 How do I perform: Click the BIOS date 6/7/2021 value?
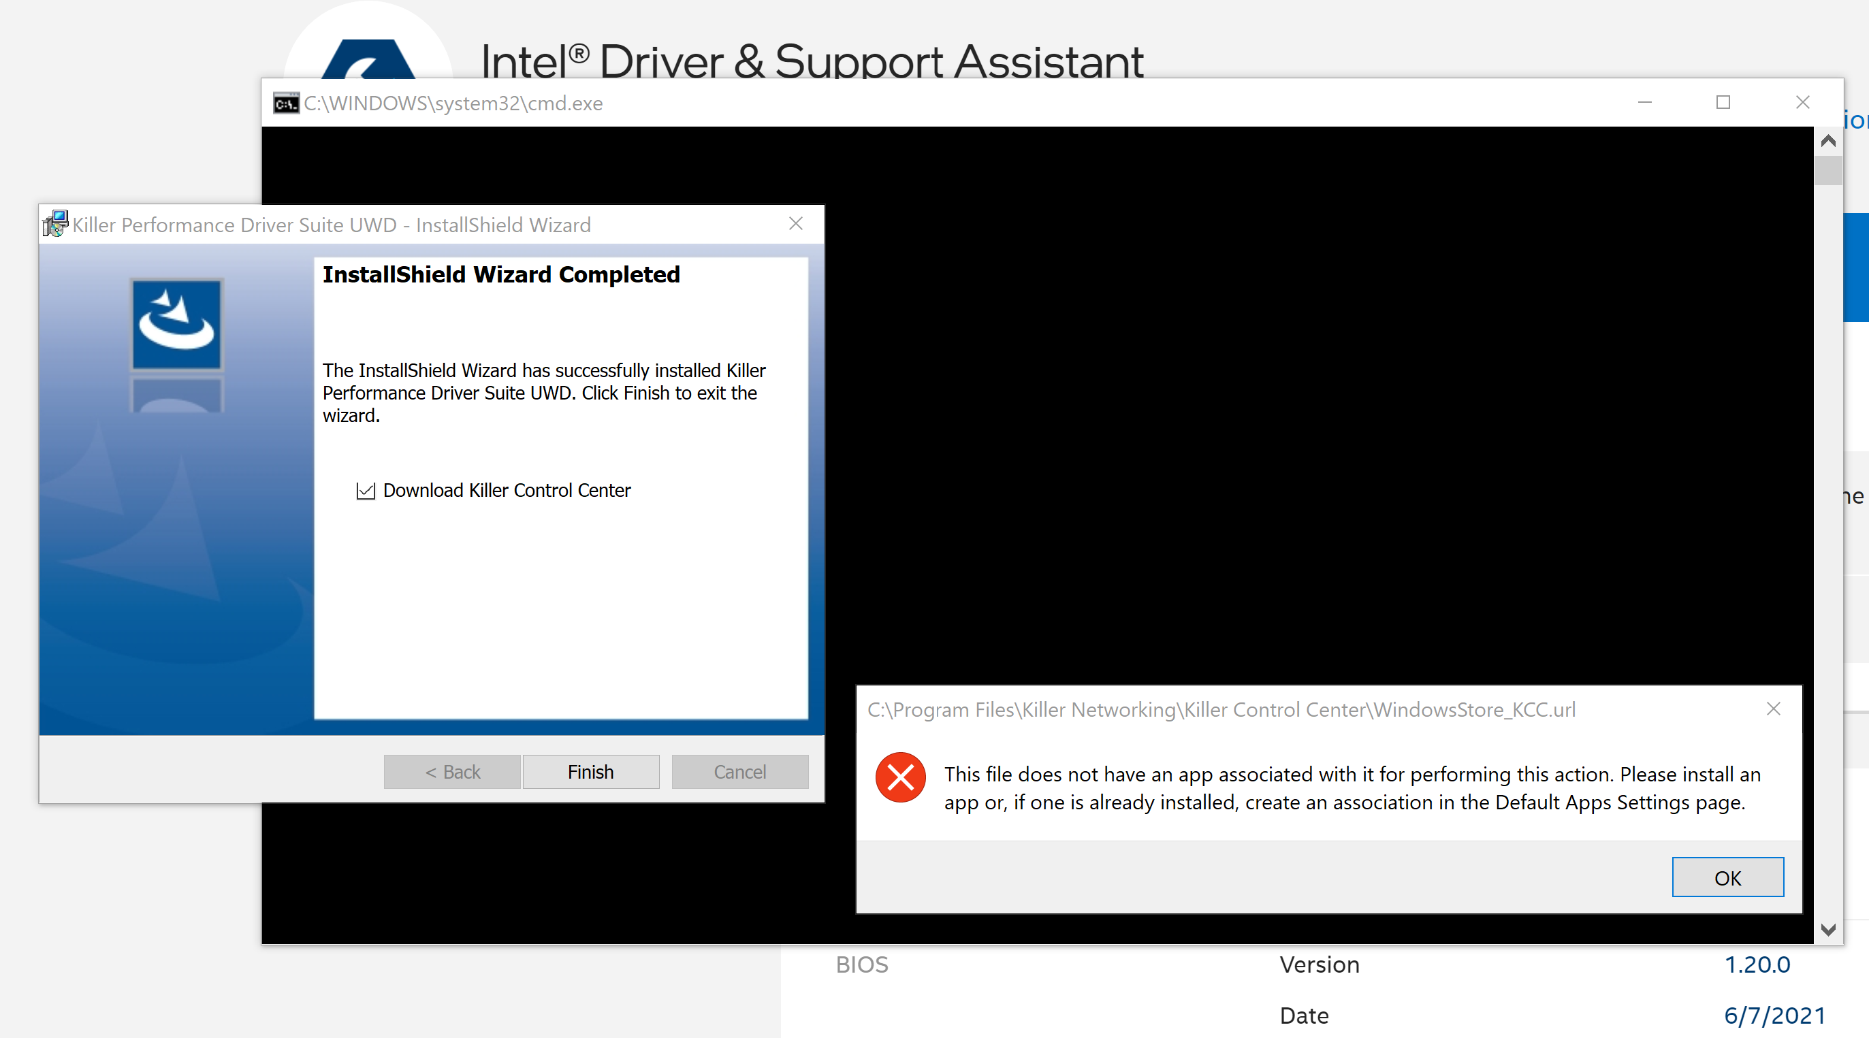[x=1774, y=1015]
